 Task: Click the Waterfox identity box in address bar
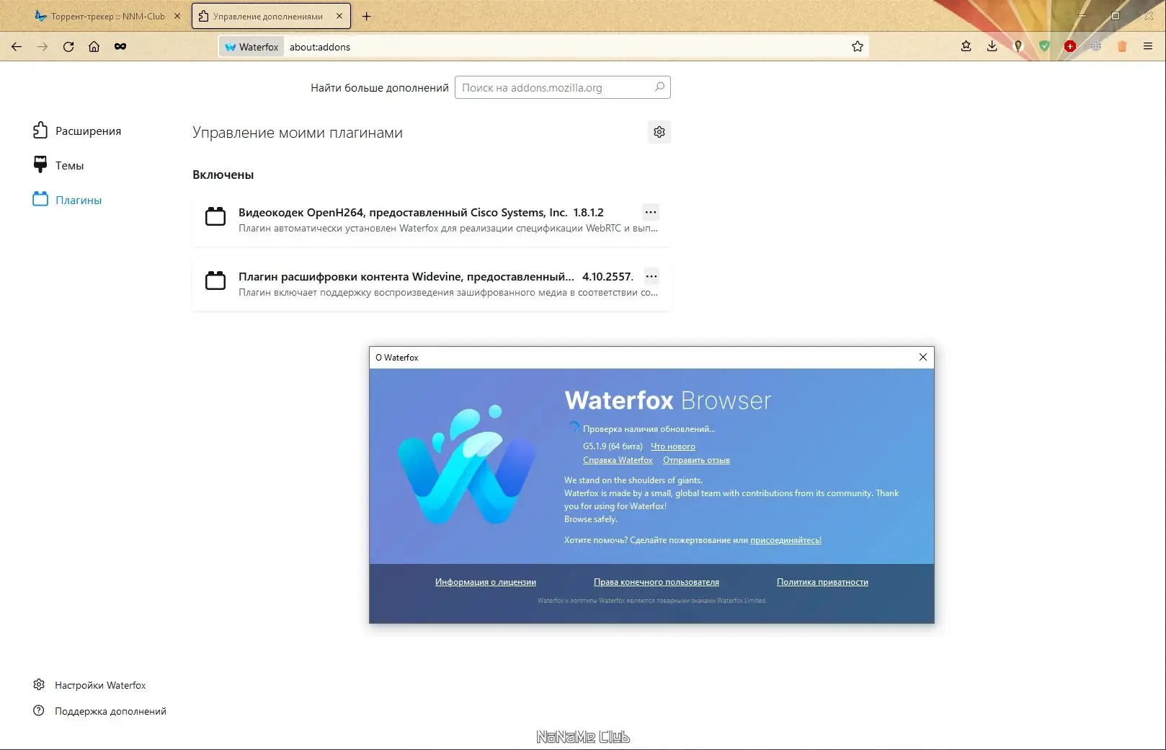(x=252, y=47)
